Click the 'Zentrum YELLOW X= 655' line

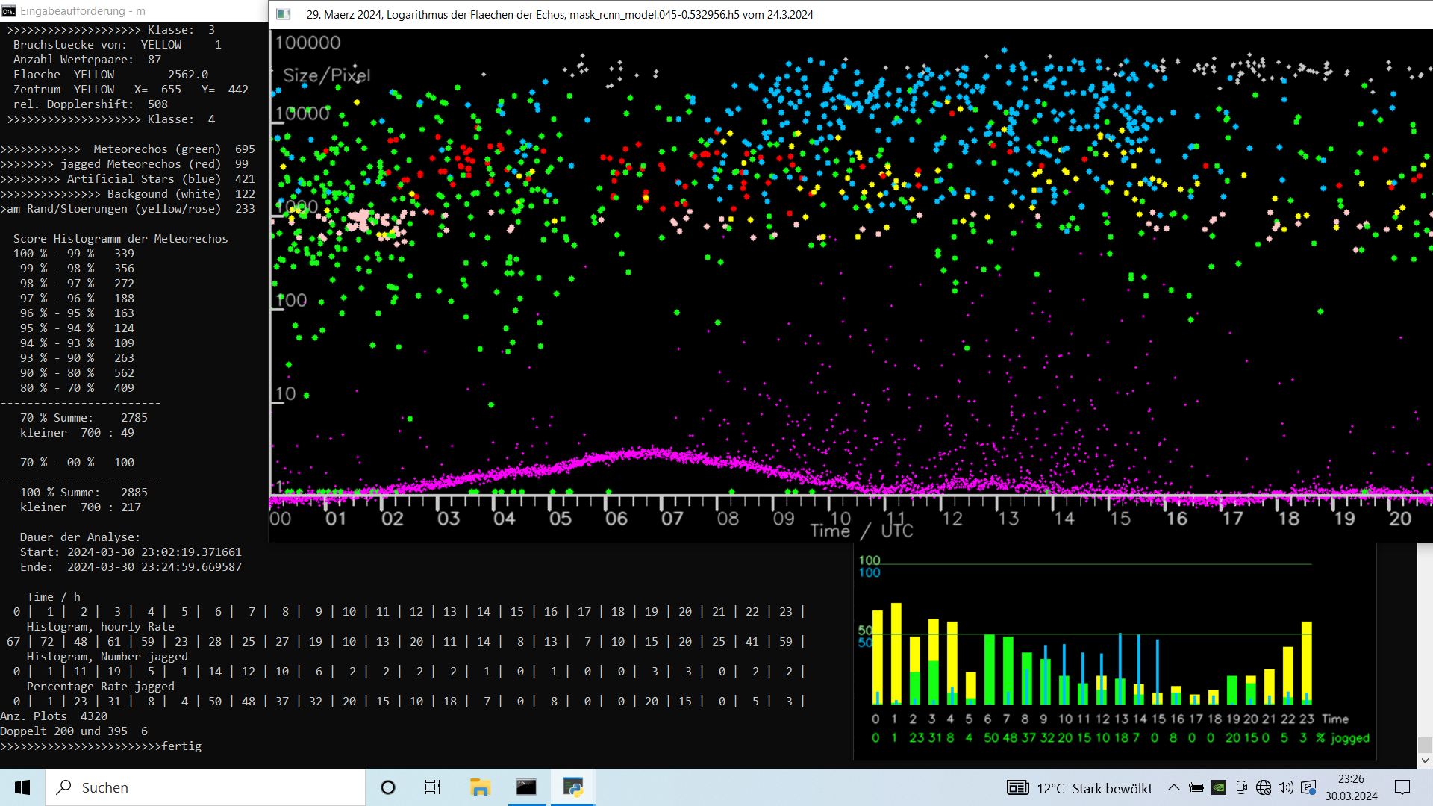coord(131,90)
